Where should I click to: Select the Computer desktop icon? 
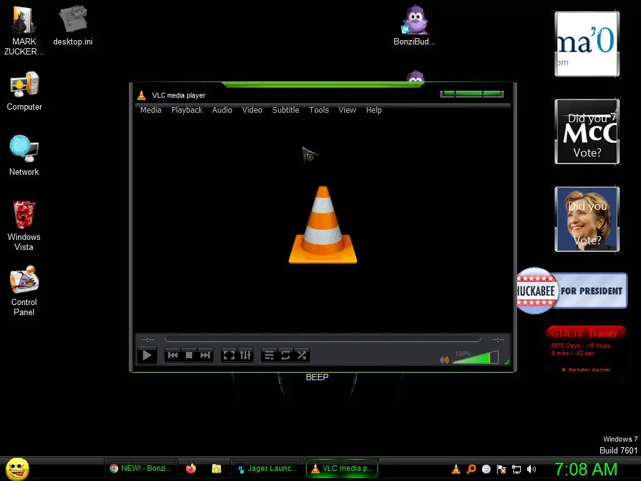click(24, 91)
